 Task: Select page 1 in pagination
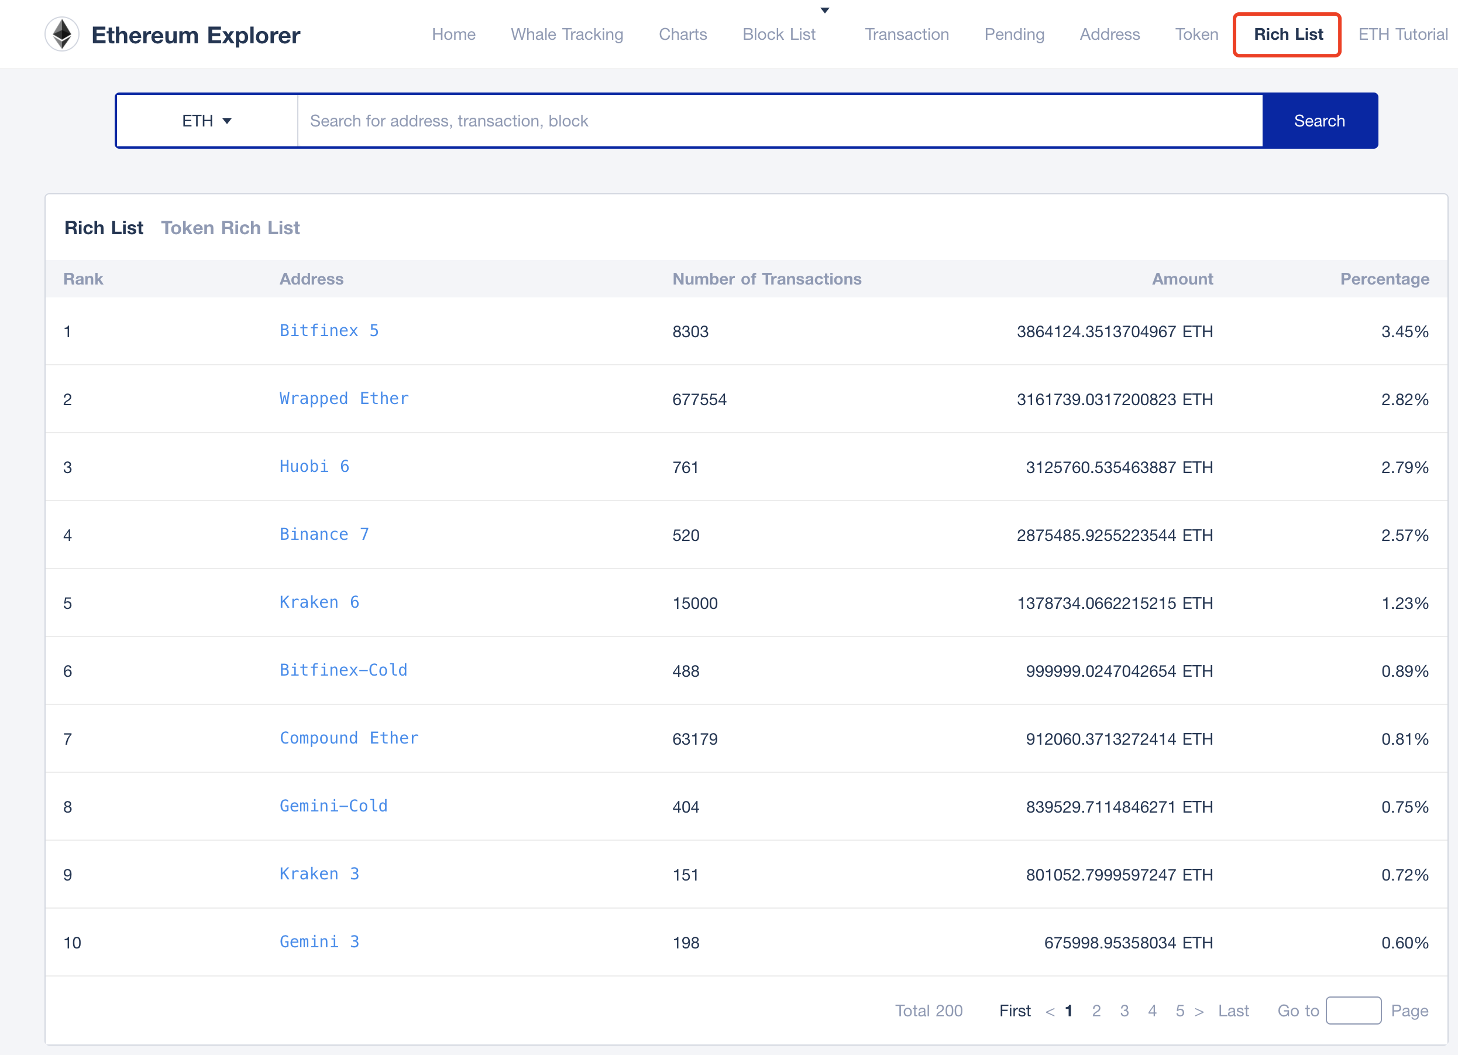click(x=1068, y=1011)
